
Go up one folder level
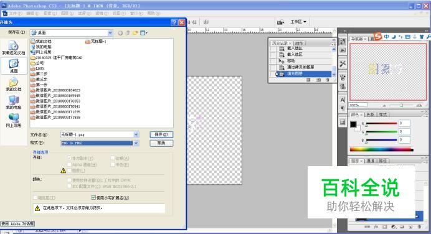(128, 33)
